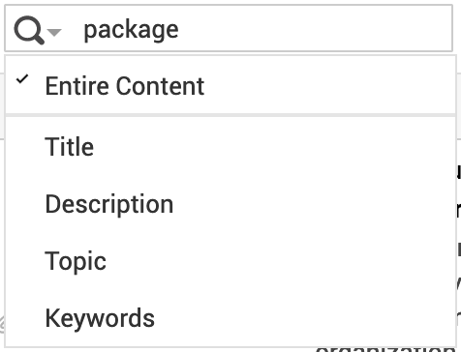Click the partially hidden "organization" text
461x352 pixels.
click(385, 349)
